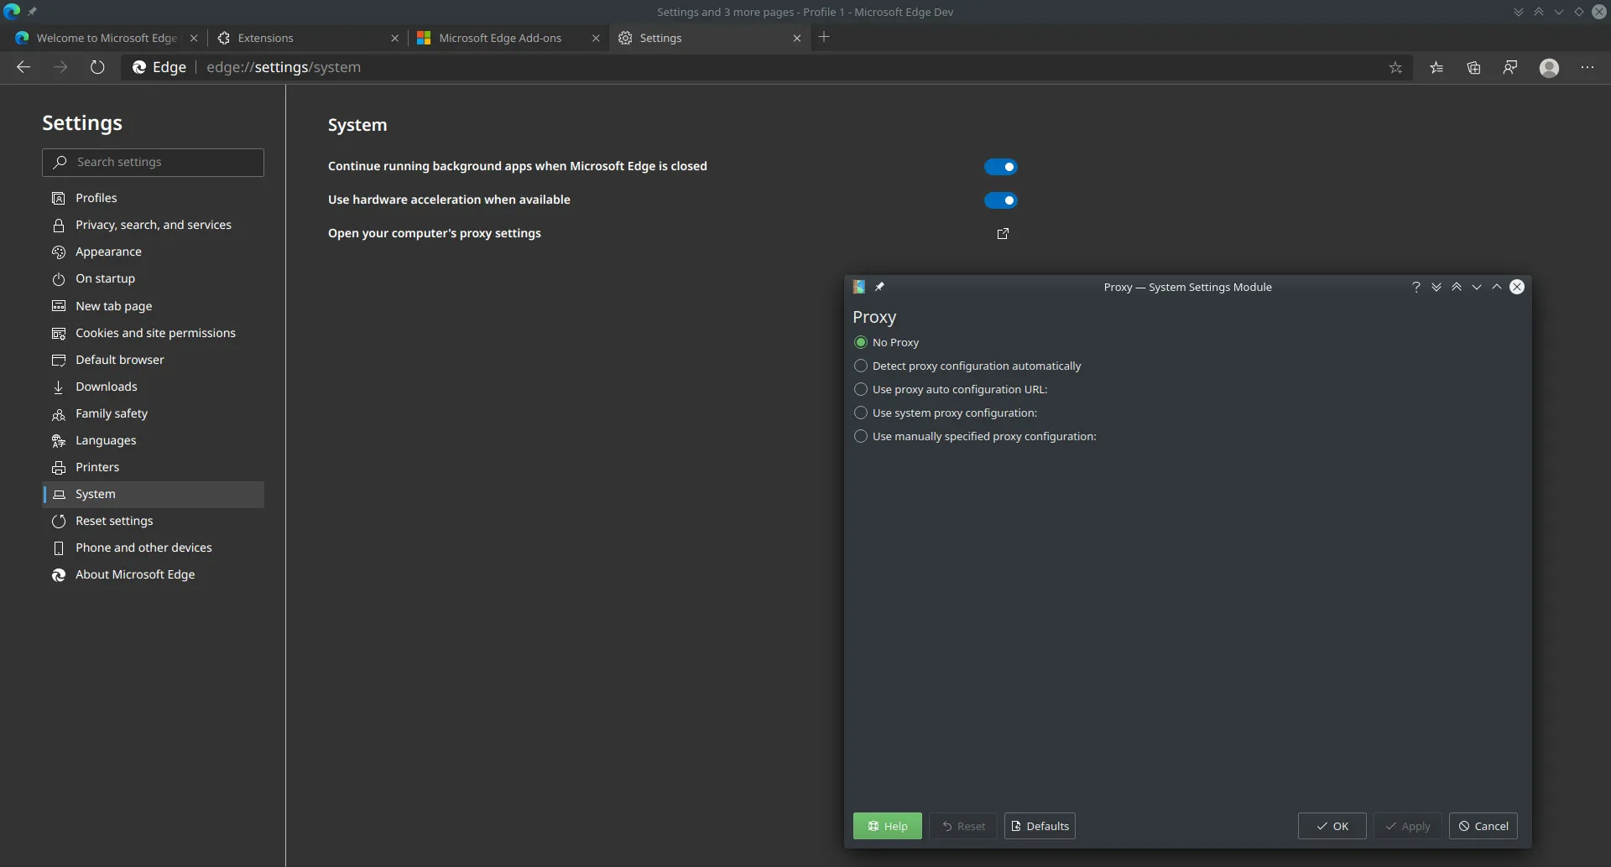The image size is (1611, 867).
Task: Restore proxy settings to Defaults
Action: 1040,826
